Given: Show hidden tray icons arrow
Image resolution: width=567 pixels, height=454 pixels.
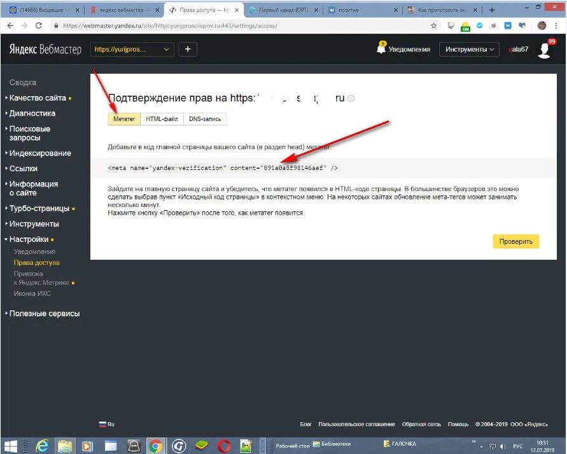Looking at the screenshot, I should pyautogui.click(x=481, y=447).
